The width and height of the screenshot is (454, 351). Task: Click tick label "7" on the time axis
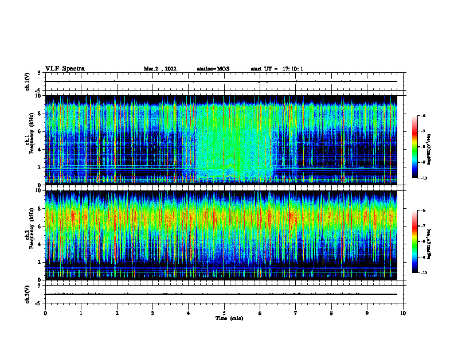[x=296, y=313]
